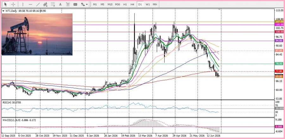Select the 105.00 magenta level label

pos(279,24)
